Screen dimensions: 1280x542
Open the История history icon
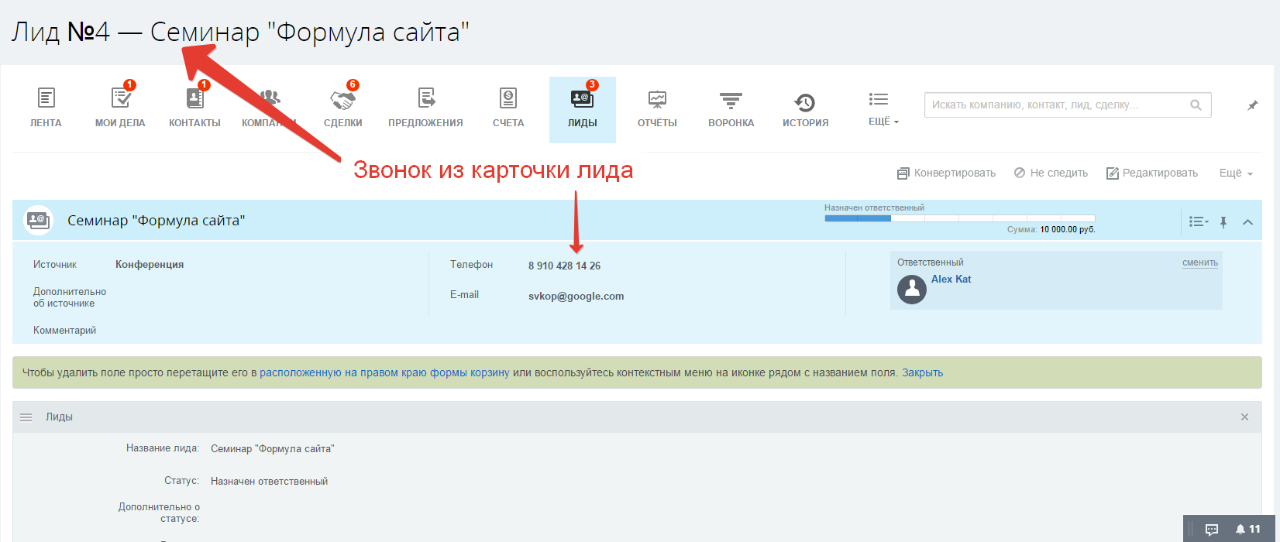805,102
